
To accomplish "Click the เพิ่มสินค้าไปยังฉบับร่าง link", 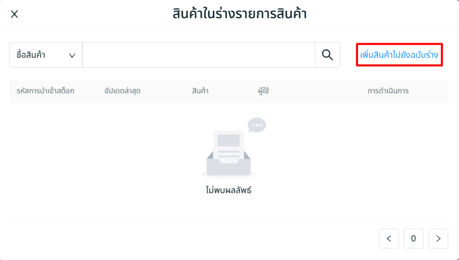I will coord(399,55).
